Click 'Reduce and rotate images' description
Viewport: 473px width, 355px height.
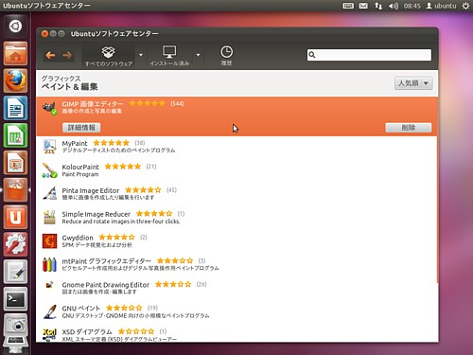pos(121,222)
